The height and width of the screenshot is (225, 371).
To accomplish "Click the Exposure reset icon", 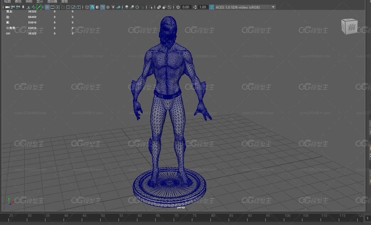I will coord(178,7).
